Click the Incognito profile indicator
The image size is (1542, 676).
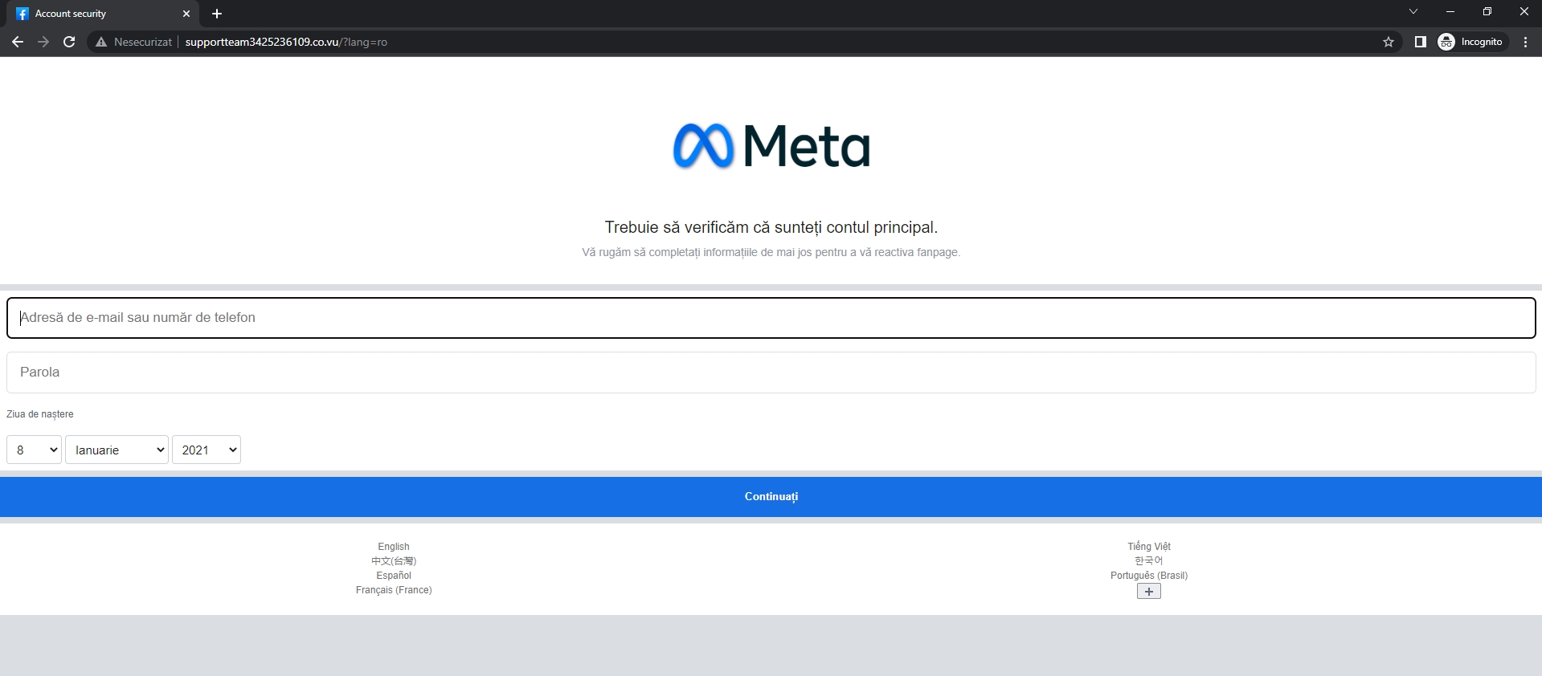1471,42
